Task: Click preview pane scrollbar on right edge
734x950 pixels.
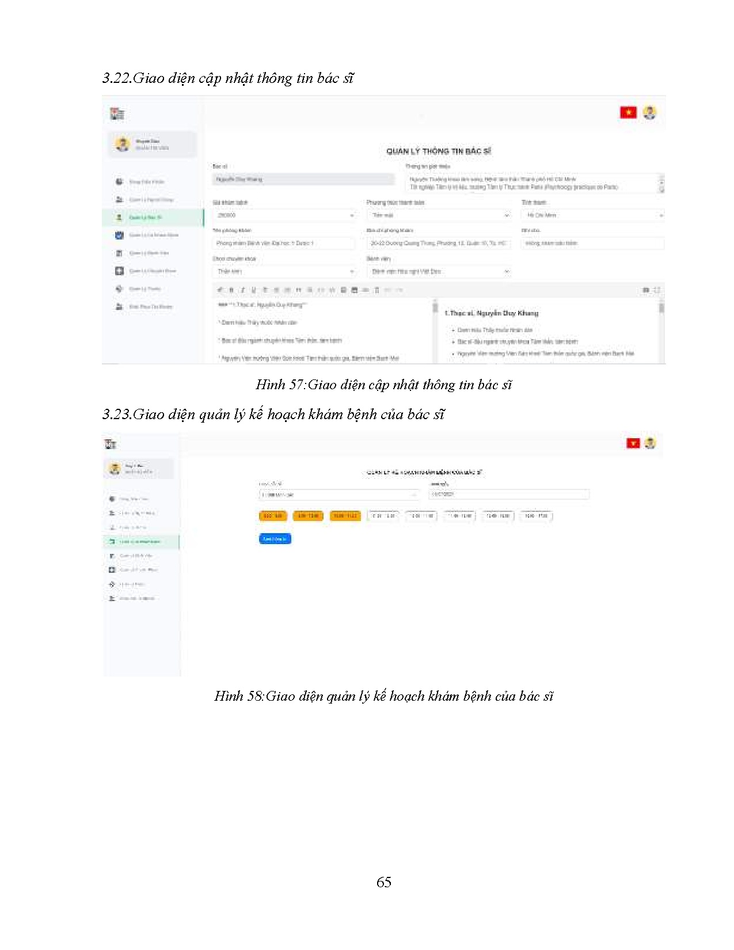Action: point(661,330)
